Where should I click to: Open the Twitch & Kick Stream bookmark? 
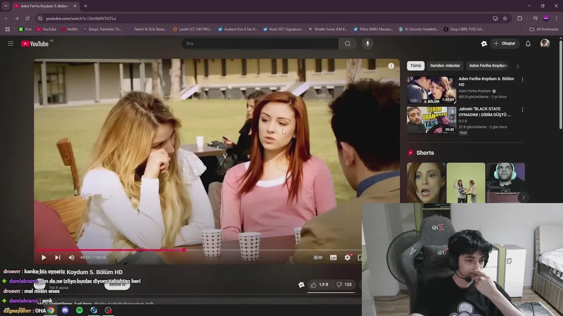point(147,29)
